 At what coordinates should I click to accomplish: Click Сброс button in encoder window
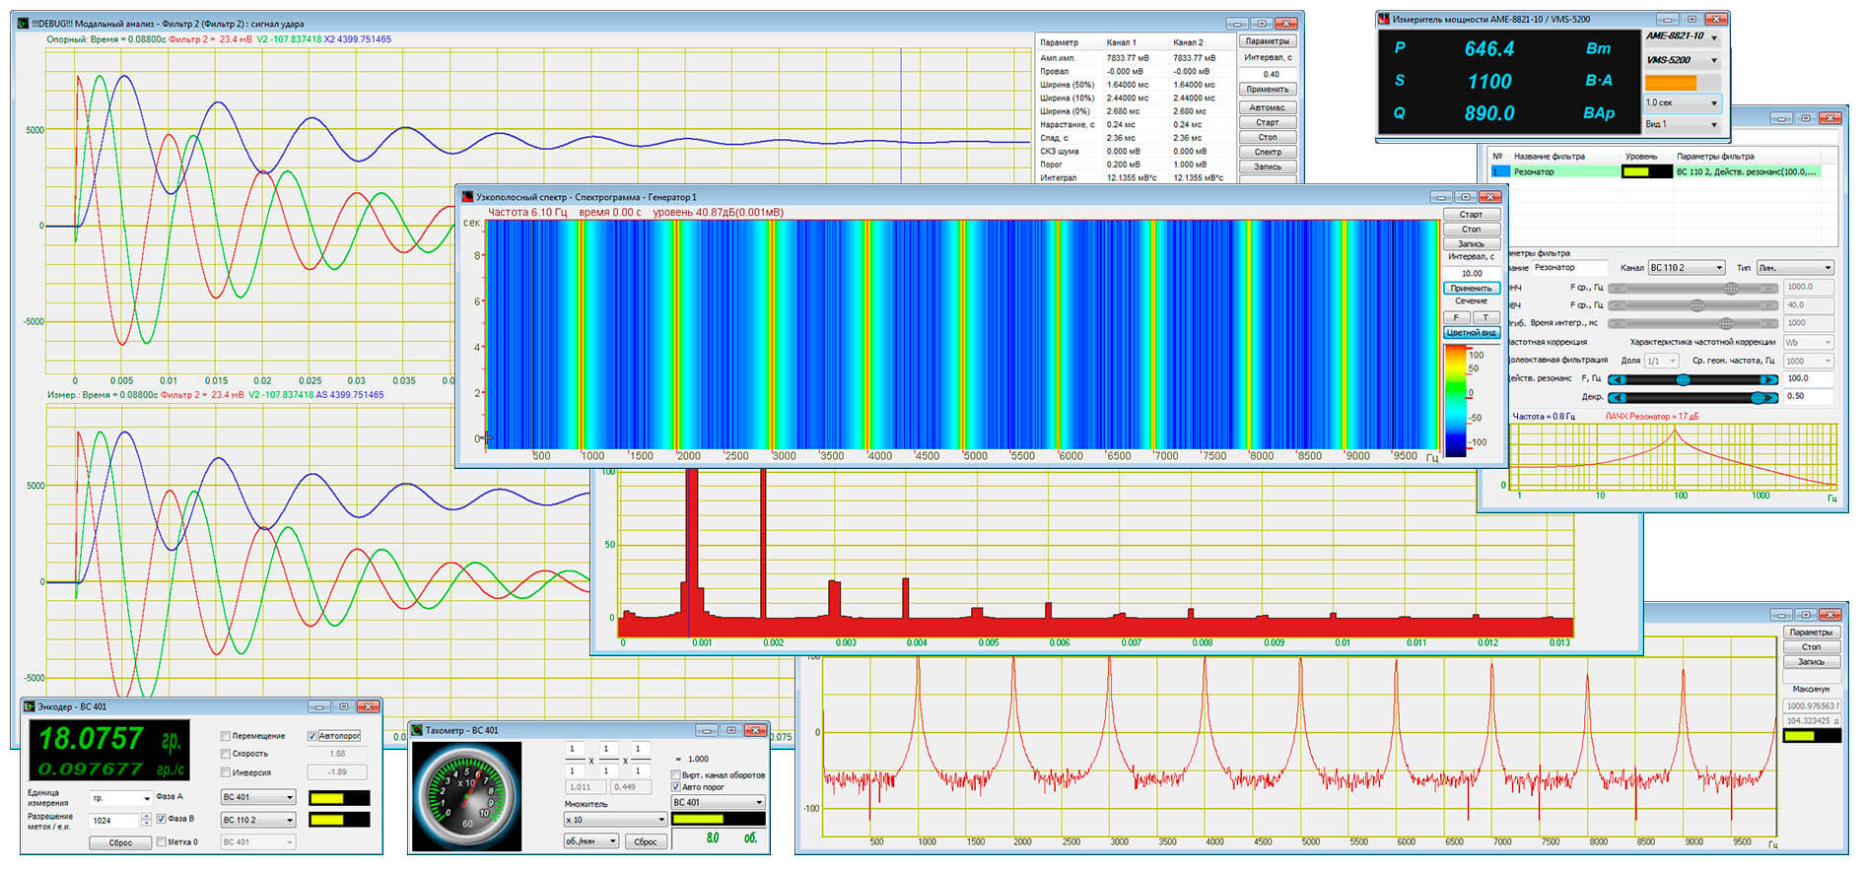[x=120, y=842]
